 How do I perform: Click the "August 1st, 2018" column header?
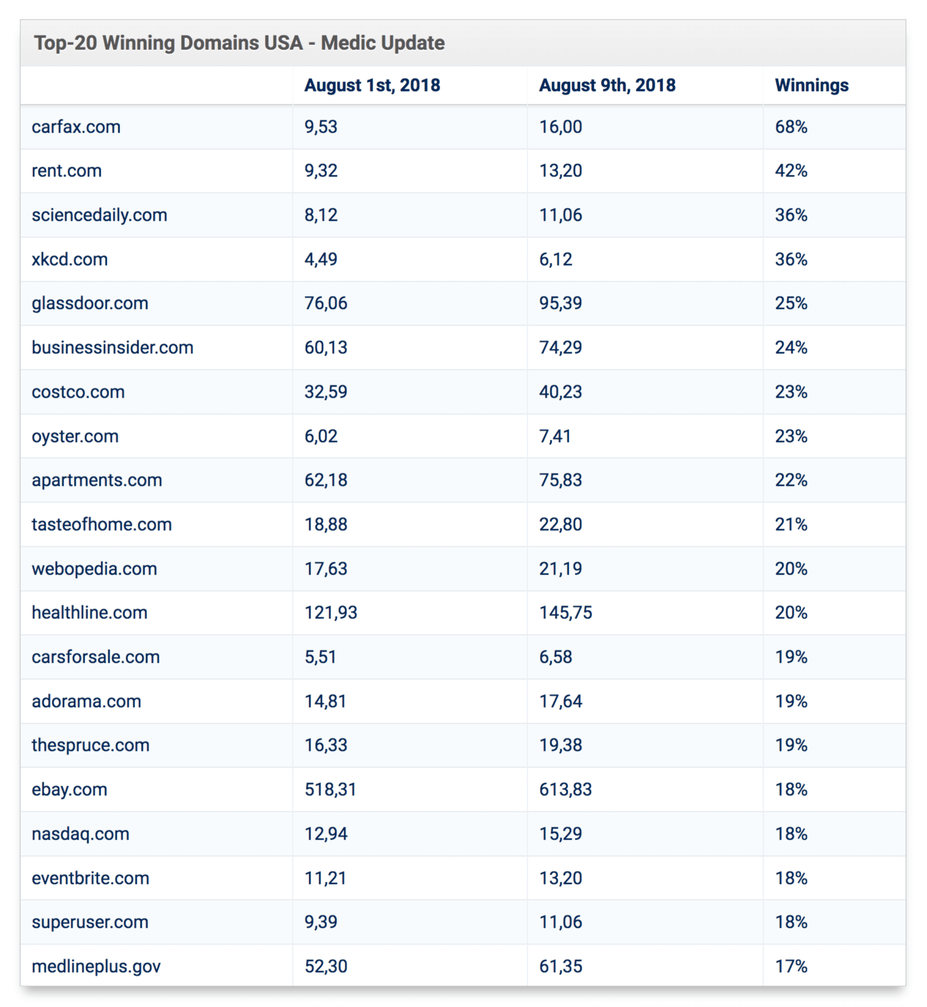point(372,85)
